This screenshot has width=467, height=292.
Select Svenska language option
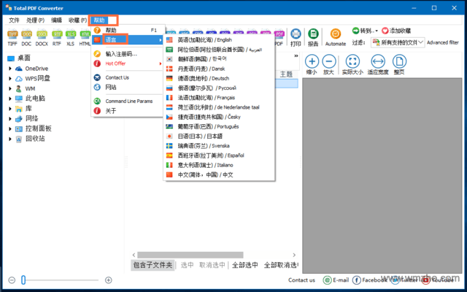click(x=219, y=146)
